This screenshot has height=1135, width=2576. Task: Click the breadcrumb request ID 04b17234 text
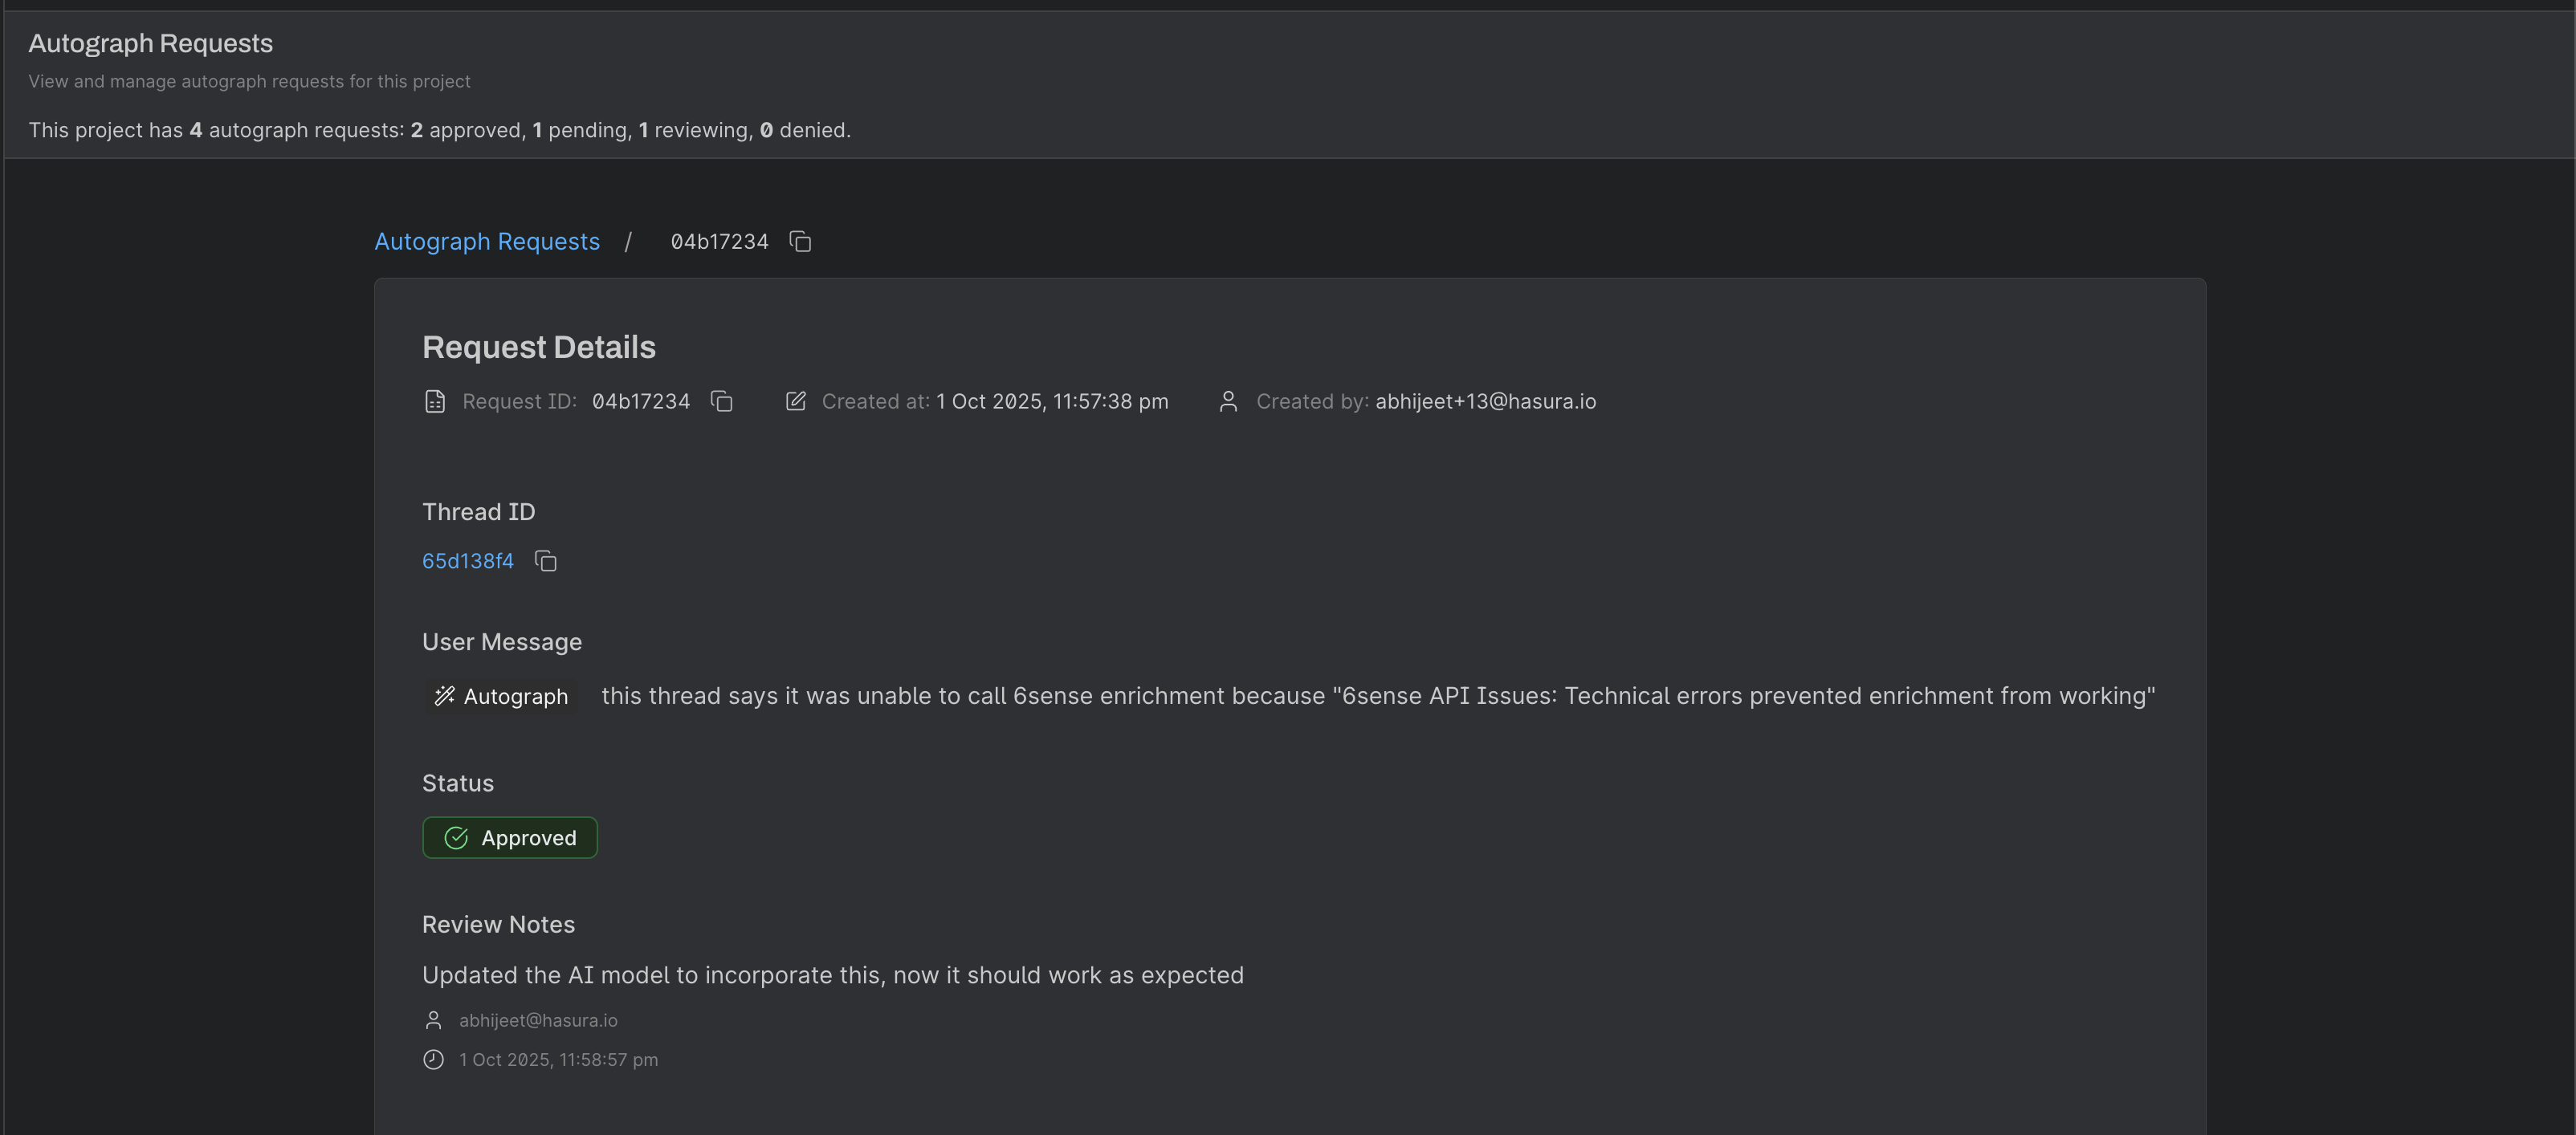(x=719, y=242)
